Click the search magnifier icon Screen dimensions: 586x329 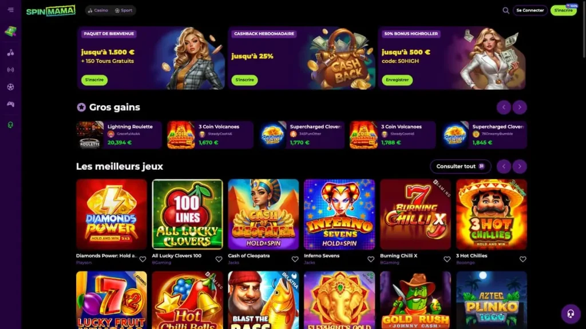click(506, 10)
